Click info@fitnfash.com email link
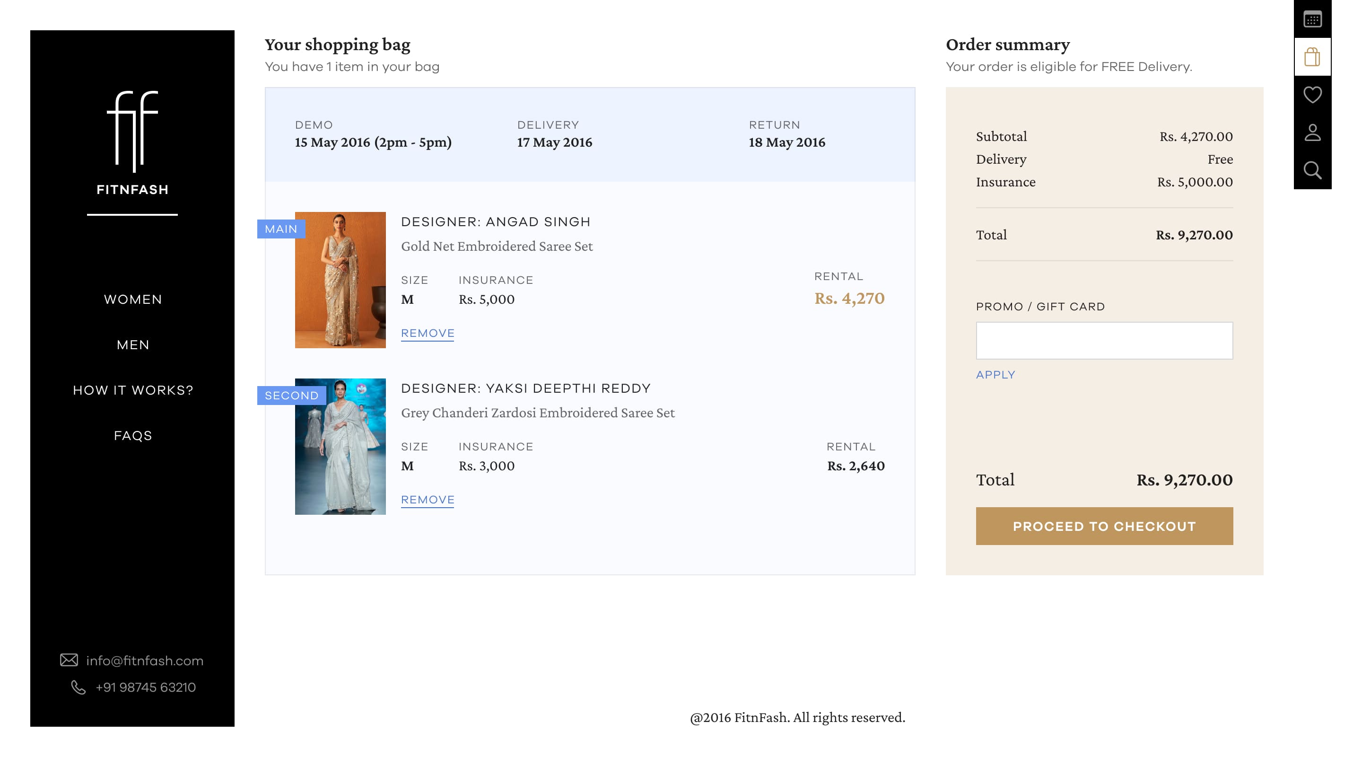The image size is (1362, 757). pyautogui.click(x=144, y=660)
